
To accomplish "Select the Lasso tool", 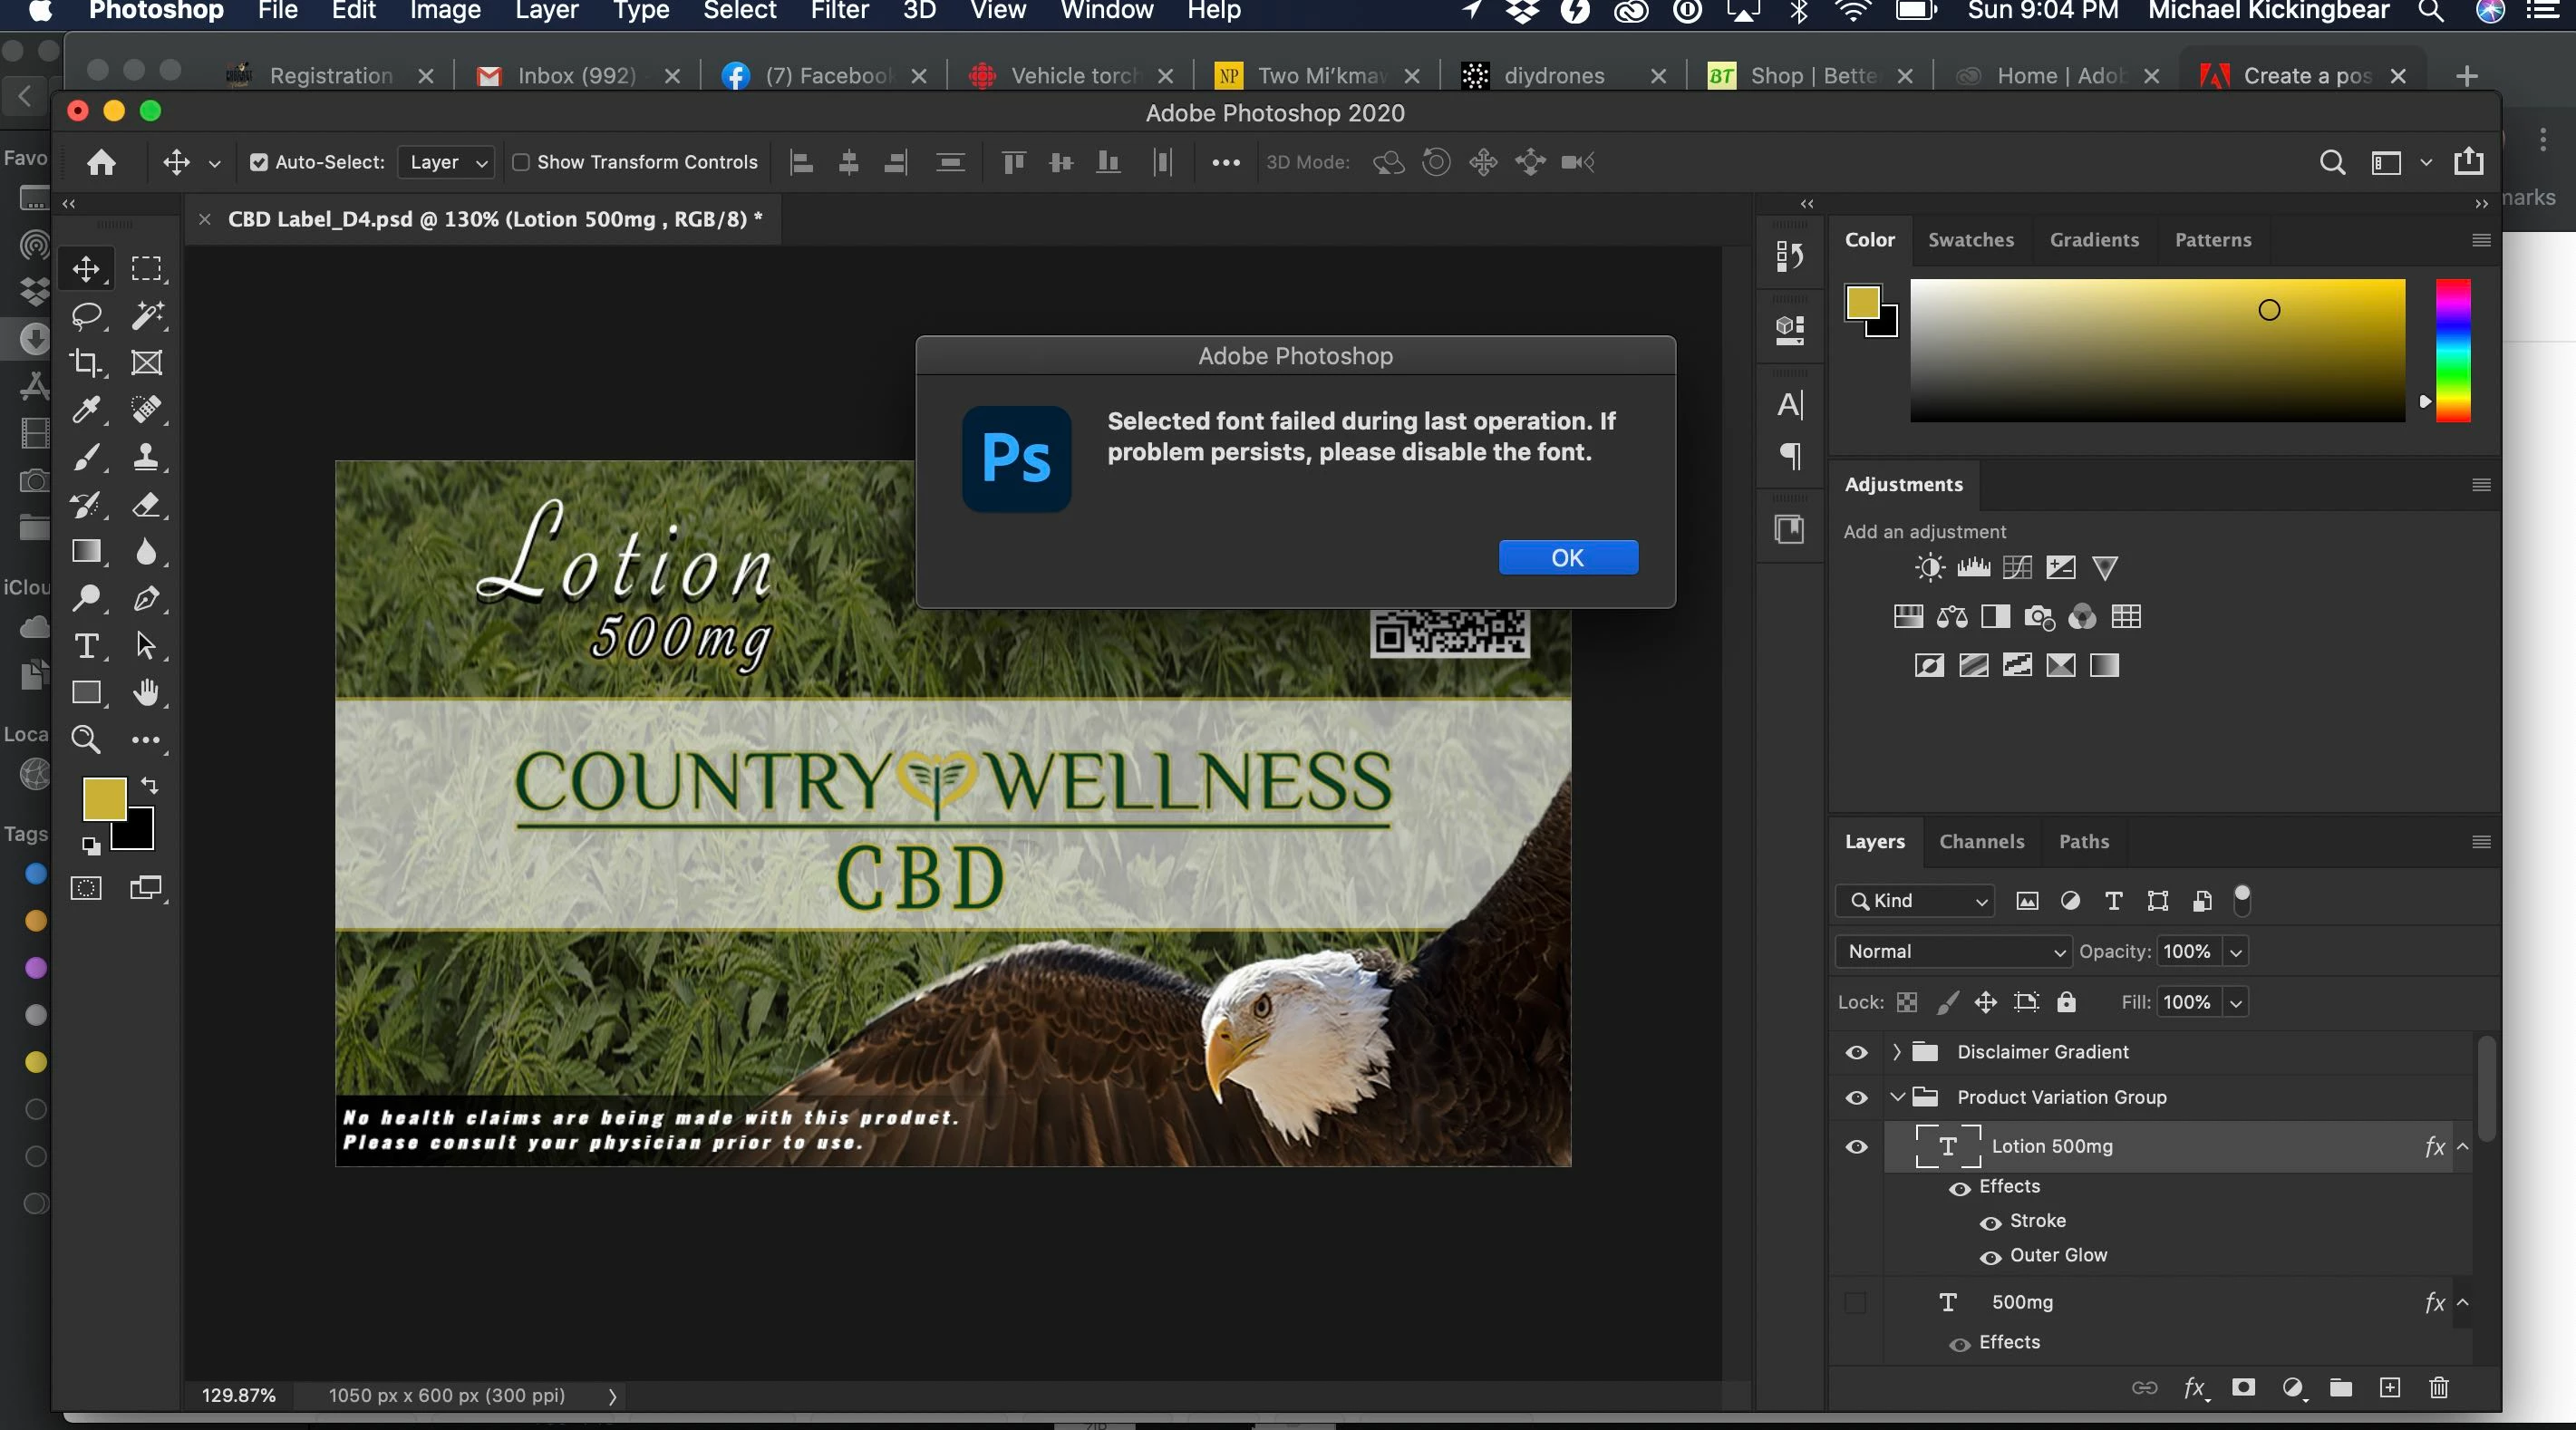I will pos(87,316).
